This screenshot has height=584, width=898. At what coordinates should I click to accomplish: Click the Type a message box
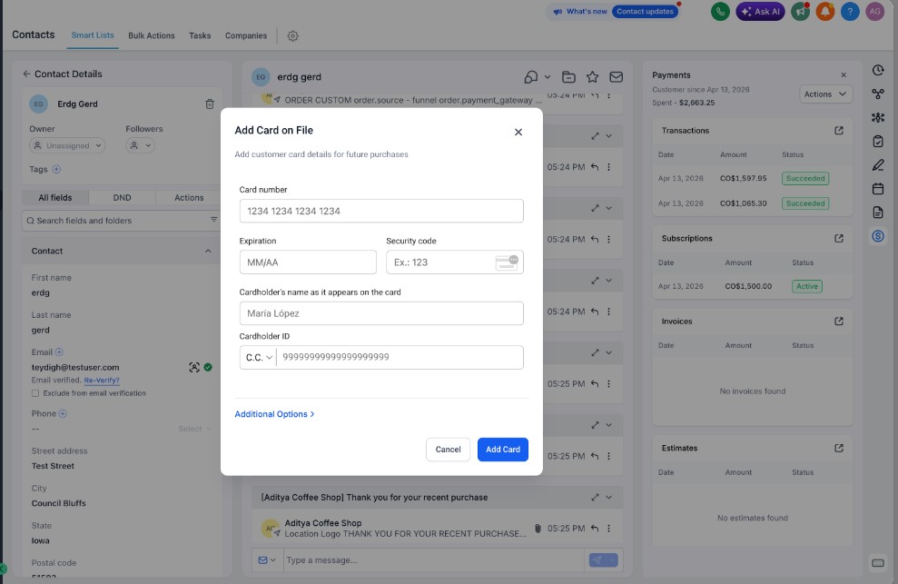[x=434, y=559]
